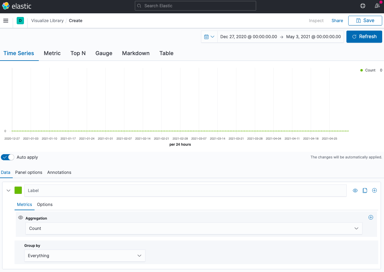Viewport: 384px width, 272px height.
Task: Collapse the series with chevron arrow
Action: tap(8, 191)
